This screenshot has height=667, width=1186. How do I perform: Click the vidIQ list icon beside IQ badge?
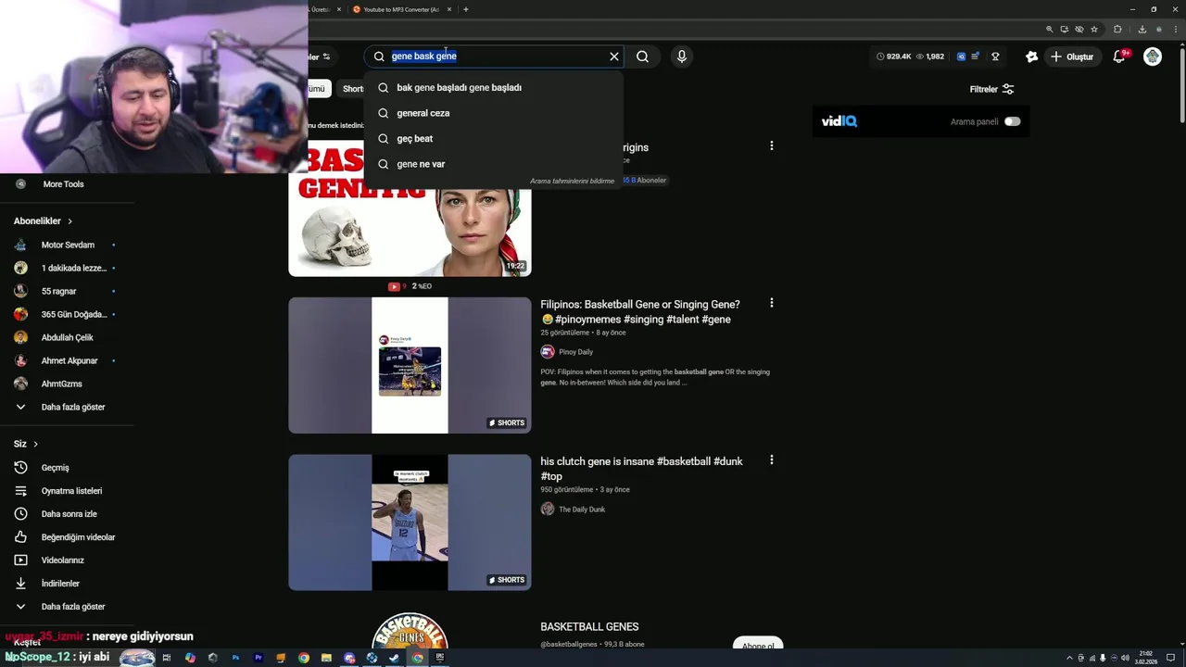click(975, 57)
